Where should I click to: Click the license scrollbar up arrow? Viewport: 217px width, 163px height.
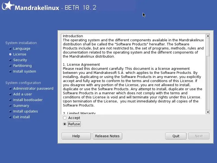(x=208, y=36)
